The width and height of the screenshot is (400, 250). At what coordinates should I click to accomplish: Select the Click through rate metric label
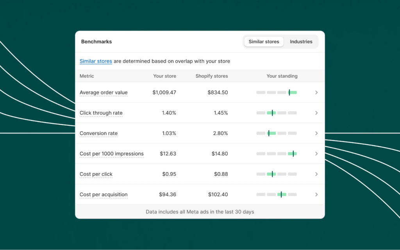[x=101, y=113]
